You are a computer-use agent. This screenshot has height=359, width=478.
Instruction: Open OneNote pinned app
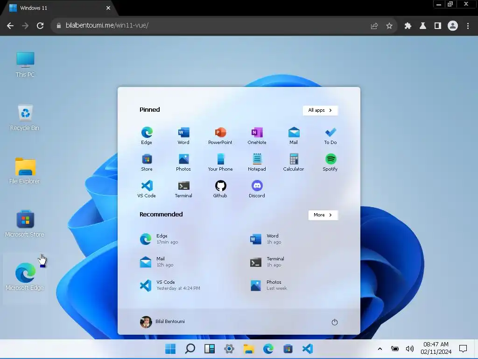point(257,136)
